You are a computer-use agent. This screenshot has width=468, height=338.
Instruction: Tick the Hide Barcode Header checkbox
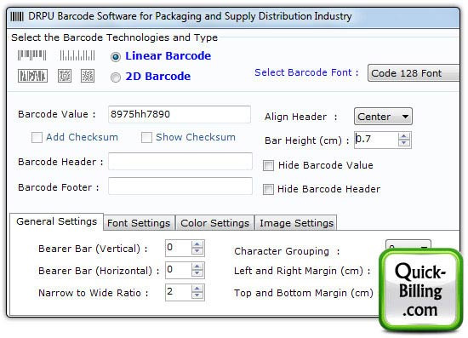[x=268, y=189]
